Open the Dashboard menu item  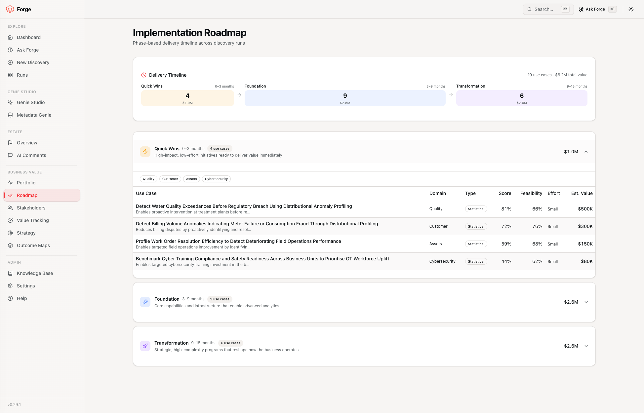pos(42,37)
